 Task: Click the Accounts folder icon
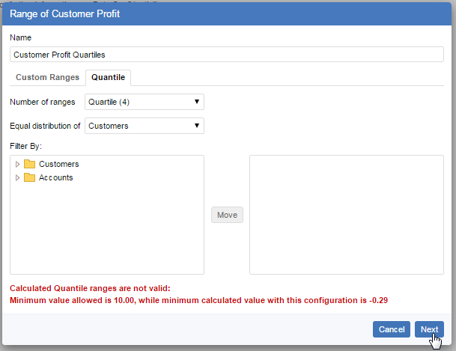(x=29, y=177)
